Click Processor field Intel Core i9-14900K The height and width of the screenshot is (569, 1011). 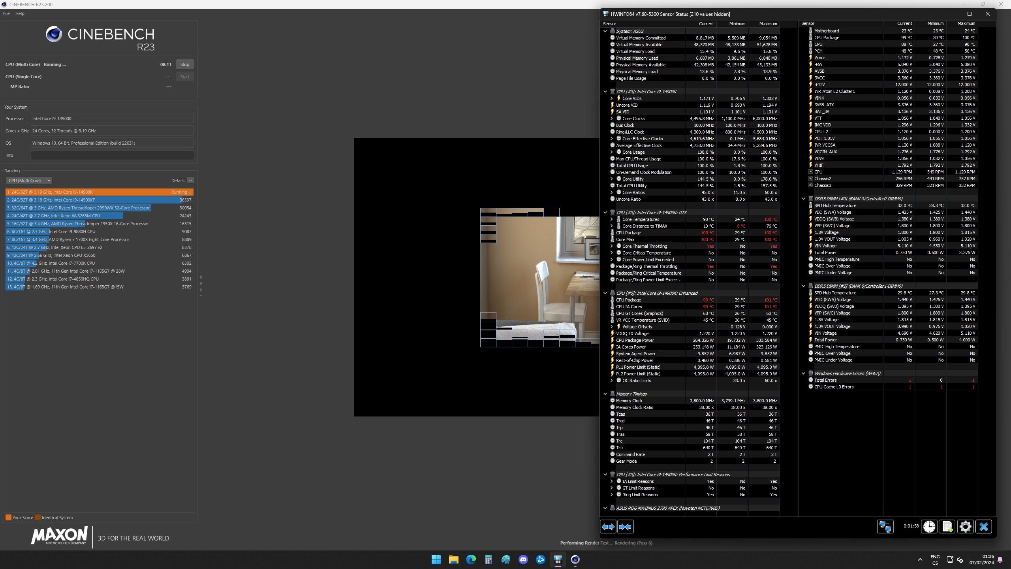pos(112,119)
